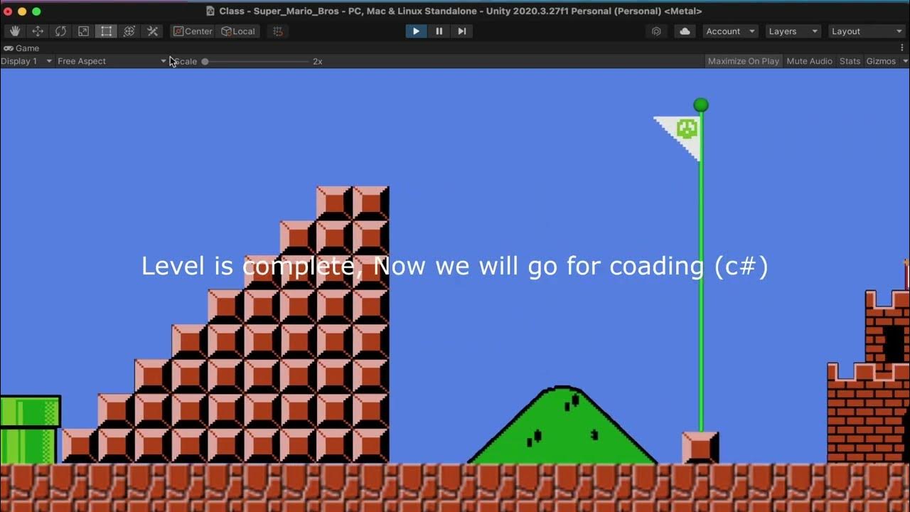
Task: Click the Step frame button
Action: (461, 31)
